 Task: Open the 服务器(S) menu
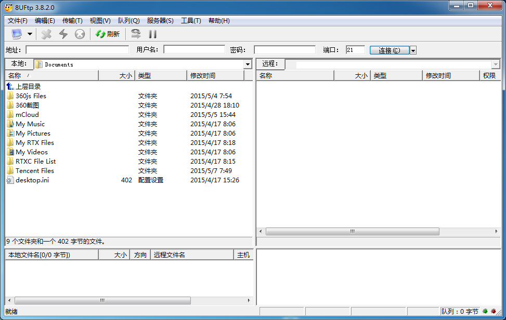160,21
